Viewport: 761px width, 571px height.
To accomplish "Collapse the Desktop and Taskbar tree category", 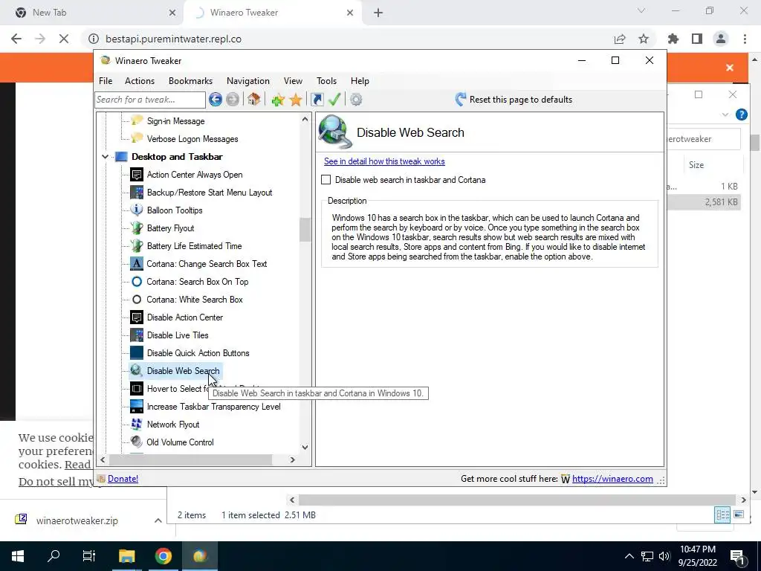I will (106, 156).
